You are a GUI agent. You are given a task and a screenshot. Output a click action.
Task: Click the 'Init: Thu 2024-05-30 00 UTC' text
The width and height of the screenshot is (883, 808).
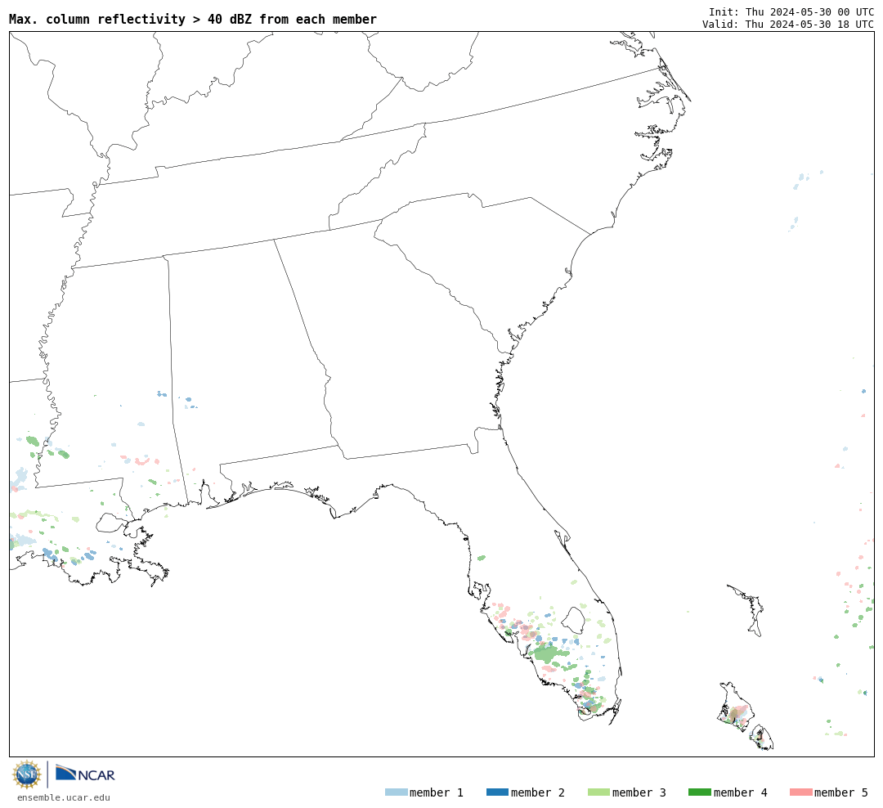(791, 11)
